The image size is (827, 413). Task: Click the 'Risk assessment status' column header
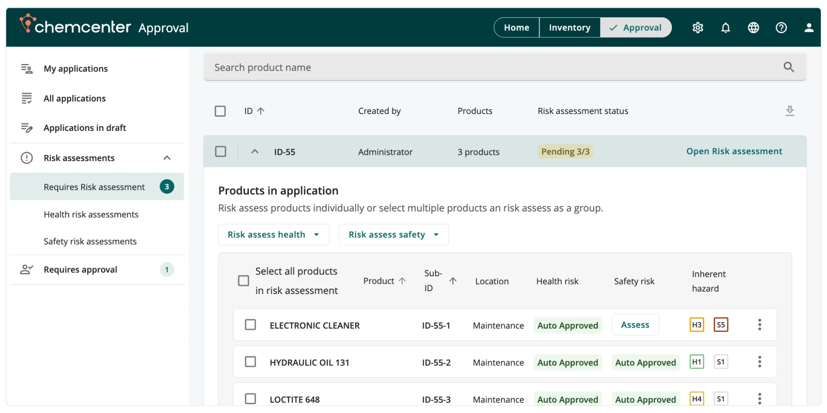click(x=583, y=111)
